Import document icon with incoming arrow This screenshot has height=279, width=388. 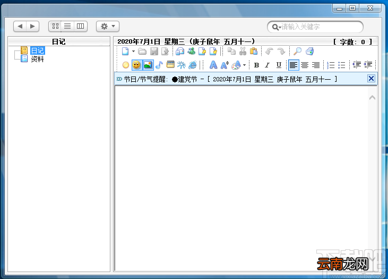(213, 52)
